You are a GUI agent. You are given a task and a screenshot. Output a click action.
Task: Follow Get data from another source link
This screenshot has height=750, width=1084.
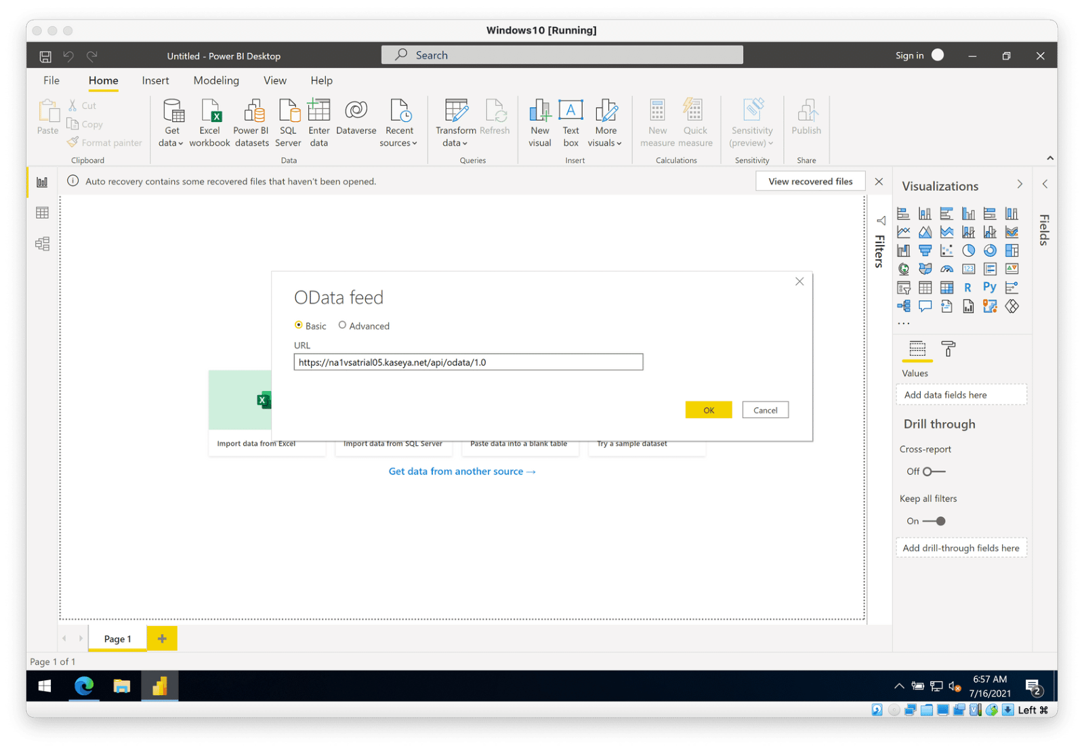click(462, 472)
